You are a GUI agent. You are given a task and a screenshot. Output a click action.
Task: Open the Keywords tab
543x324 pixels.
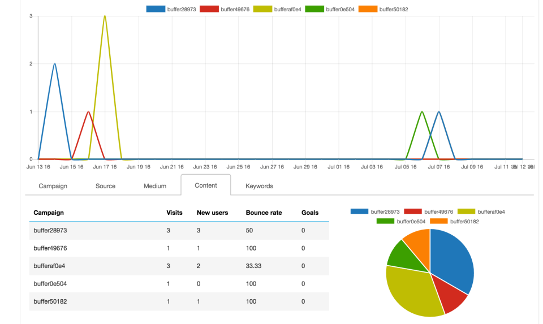[259, 186]
